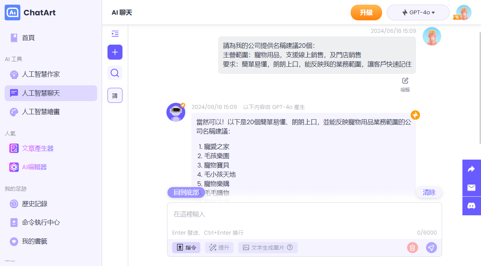Click the 毛小孩天地 name suggestion
Screen dimensions: 481x266
click(220, 175)
